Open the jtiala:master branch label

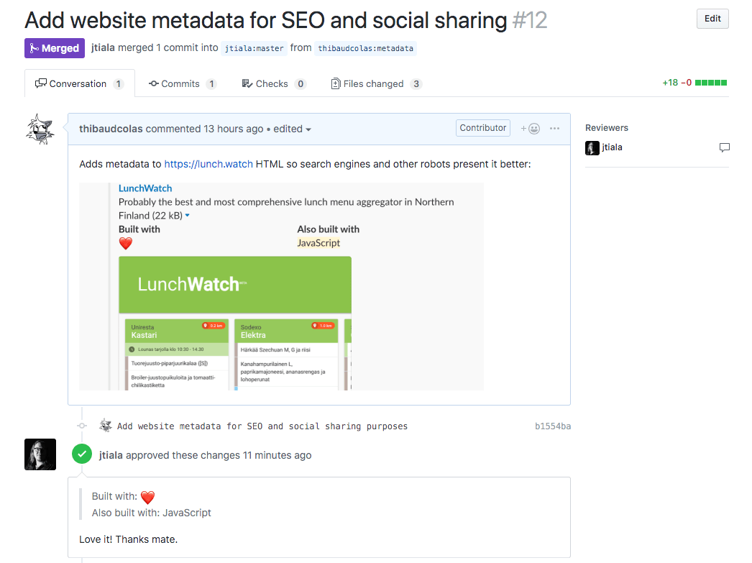255,48
